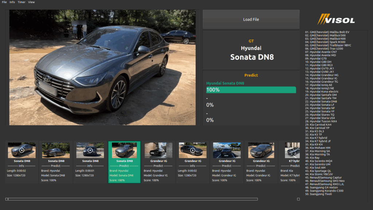This screenshot has height=210, width=373.
Task: Select '48. Ssangyong G4 rexton' in list
Action: [321, 188]
